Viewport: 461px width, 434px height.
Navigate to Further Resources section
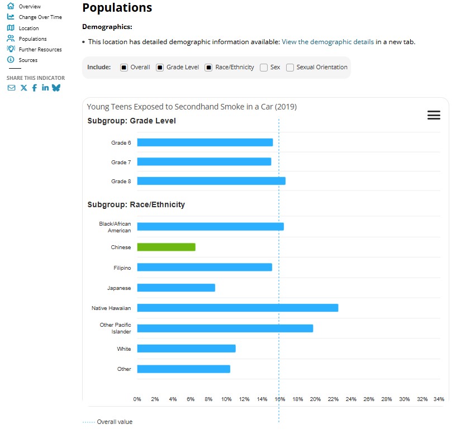point(40,50)
